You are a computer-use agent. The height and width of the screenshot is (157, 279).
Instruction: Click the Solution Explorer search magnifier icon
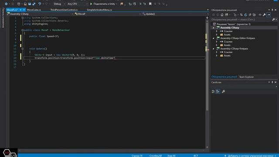273,20
